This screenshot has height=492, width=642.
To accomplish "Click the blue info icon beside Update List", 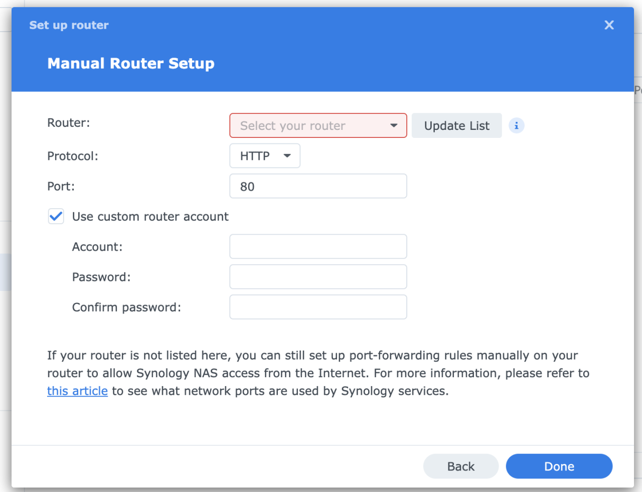I will pyautogui.click(x=517, y=125).
